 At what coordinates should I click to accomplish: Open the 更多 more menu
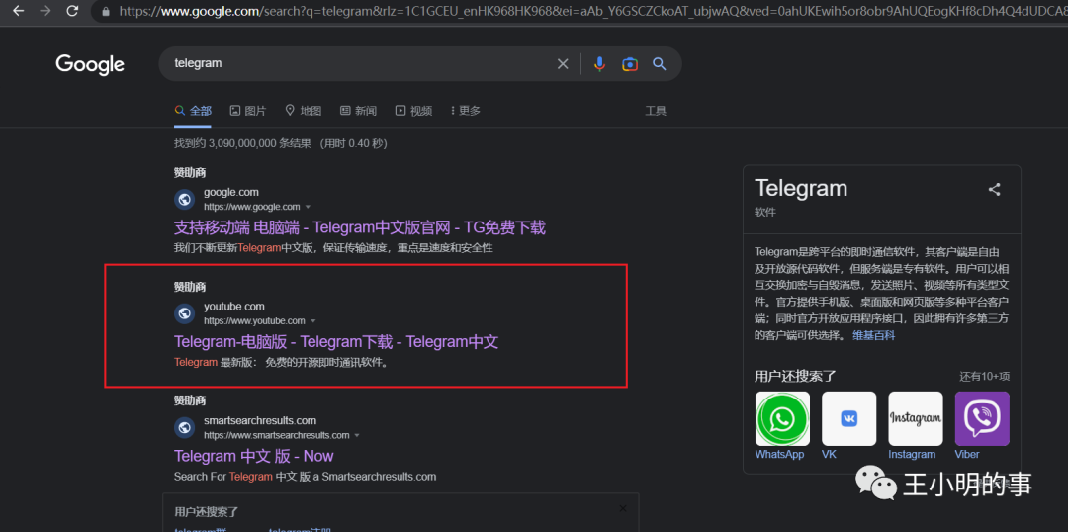(x=465, y=111)
